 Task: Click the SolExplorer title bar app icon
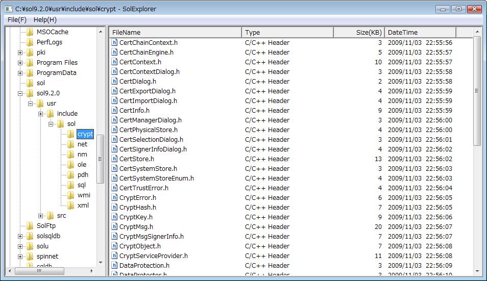point(9,9)
